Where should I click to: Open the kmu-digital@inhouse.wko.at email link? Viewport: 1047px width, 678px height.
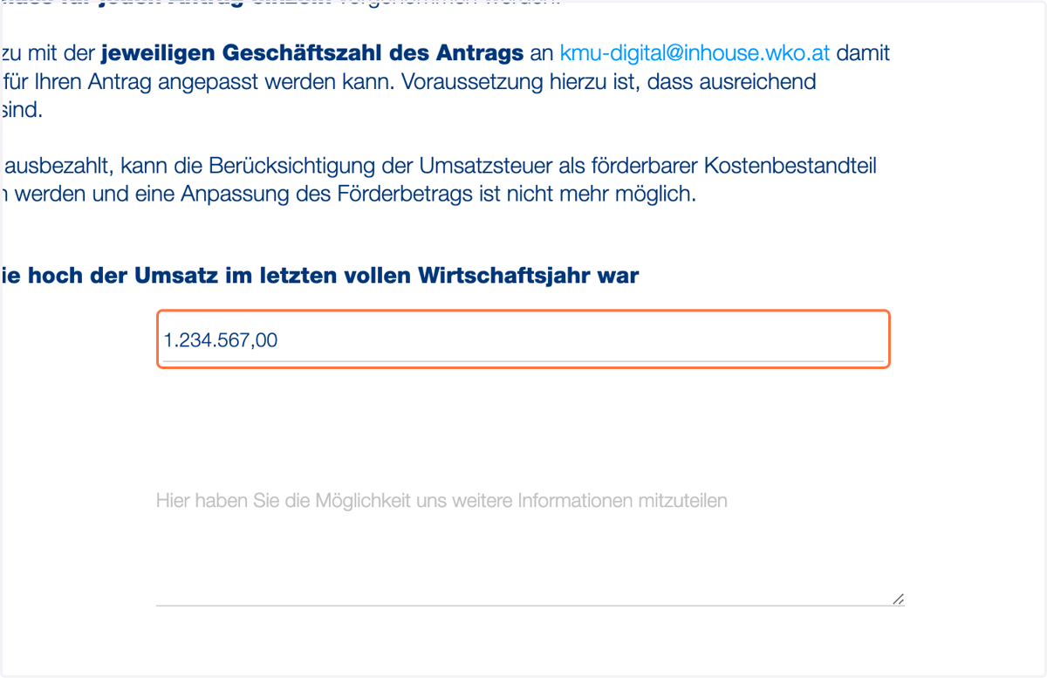click(x=695, y=52)
